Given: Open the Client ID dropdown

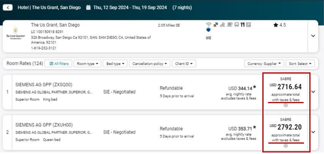Looking at the screenshot, I should (x=184, y=64).
